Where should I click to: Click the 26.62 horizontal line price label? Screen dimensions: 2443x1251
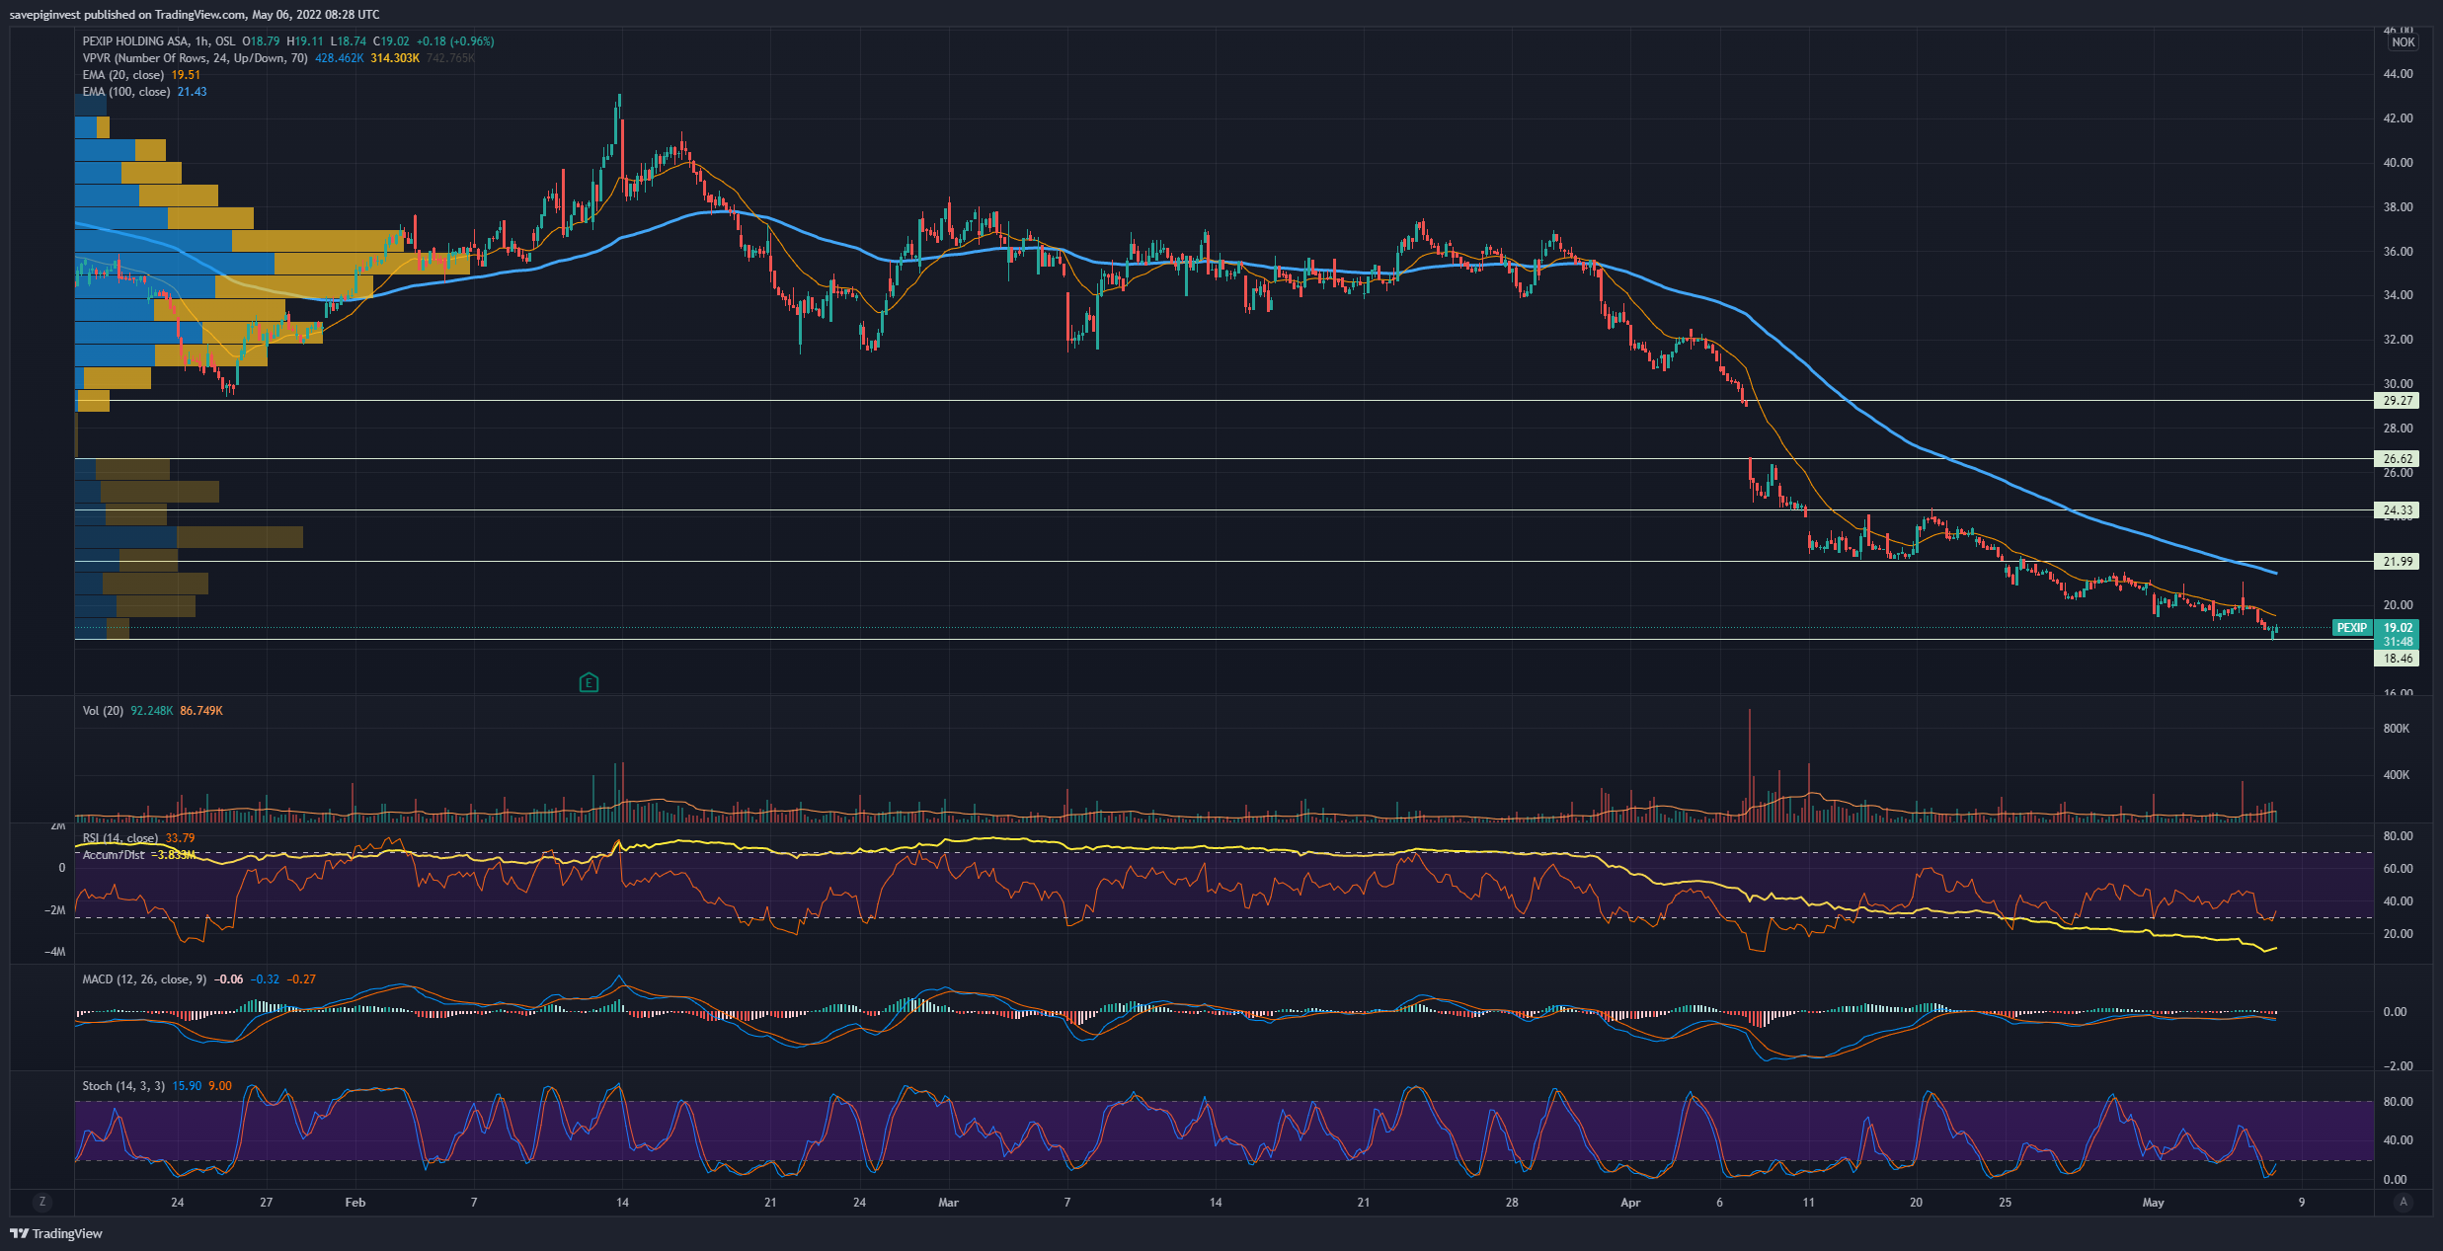pyautogui.click(x=2397, y=459)
